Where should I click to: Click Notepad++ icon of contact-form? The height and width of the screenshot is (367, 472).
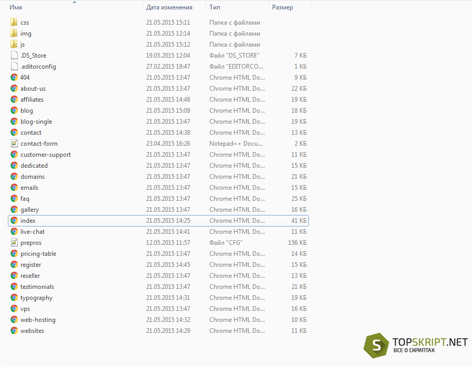[14, 143]
